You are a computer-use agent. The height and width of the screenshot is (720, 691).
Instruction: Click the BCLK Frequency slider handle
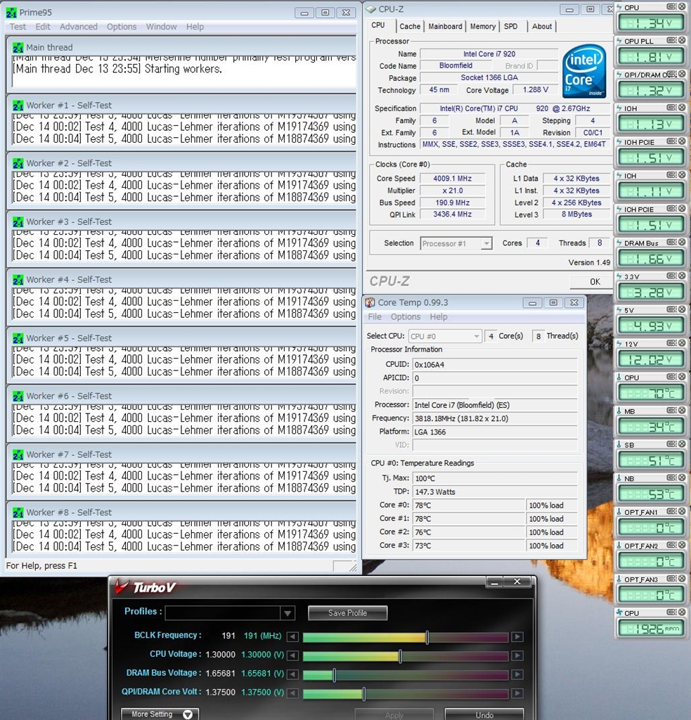427,637
